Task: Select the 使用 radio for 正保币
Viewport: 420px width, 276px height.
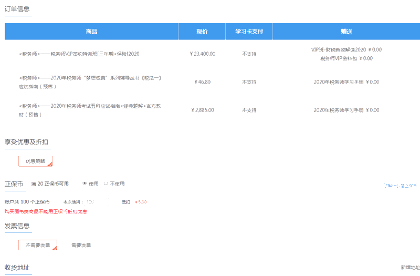Action: (x=85, y=183)
